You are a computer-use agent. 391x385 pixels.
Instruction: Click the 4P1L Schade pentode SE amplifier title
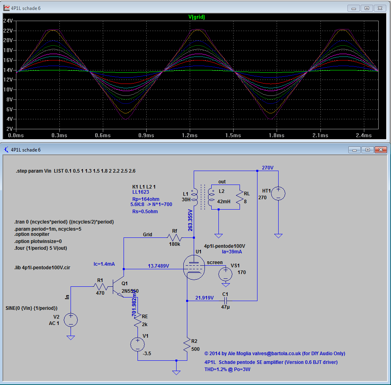[271, 362]
